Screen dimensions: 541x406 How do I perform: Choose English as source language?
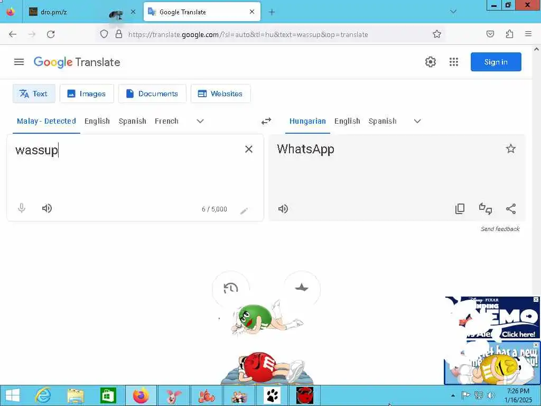coord(97,121)
